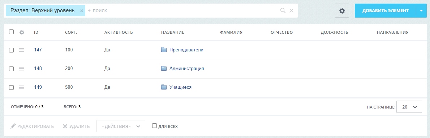
Task: Click 'Да' in the Администрация row
Action: (107, 68)
